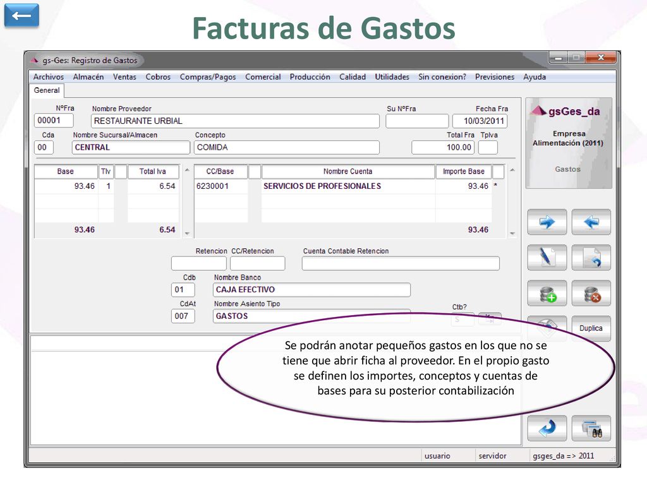Click the Concepto field COMIDA
Viewport: 647px width, 485px height.
(286, 147)
